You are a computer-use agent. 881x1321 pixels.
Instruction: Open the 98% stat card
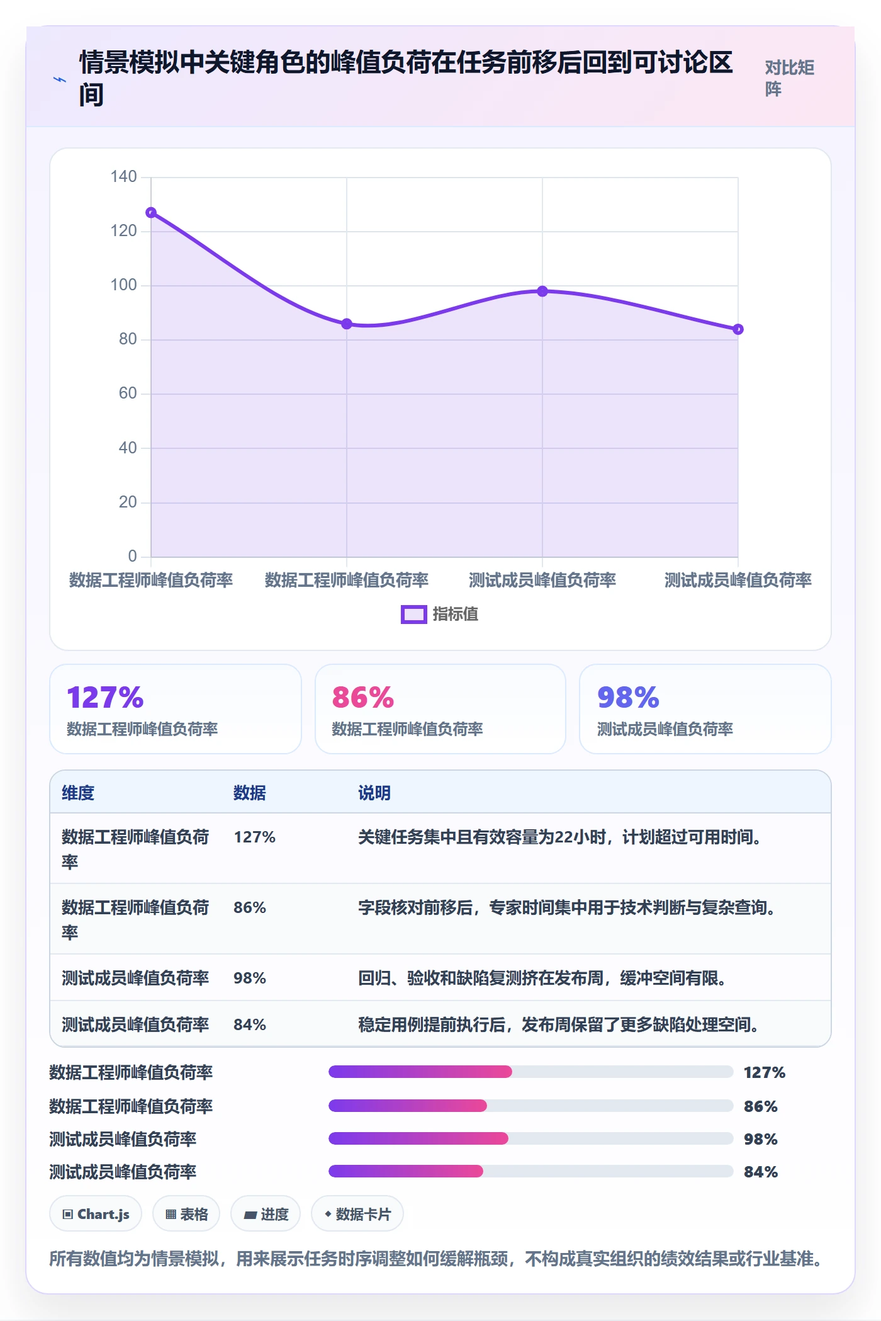pos(705,709)
